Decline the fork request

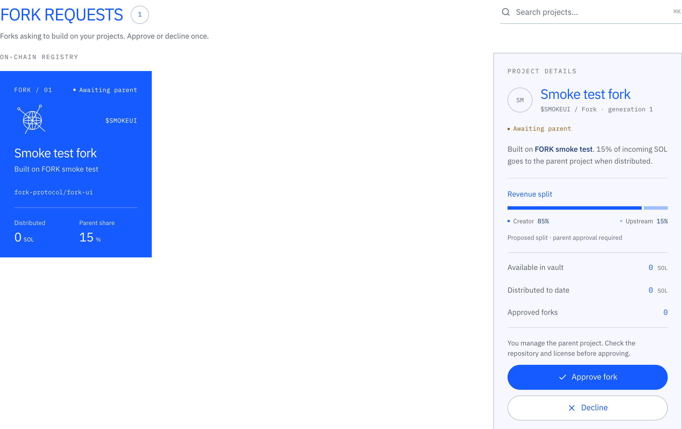pos(587,408)
